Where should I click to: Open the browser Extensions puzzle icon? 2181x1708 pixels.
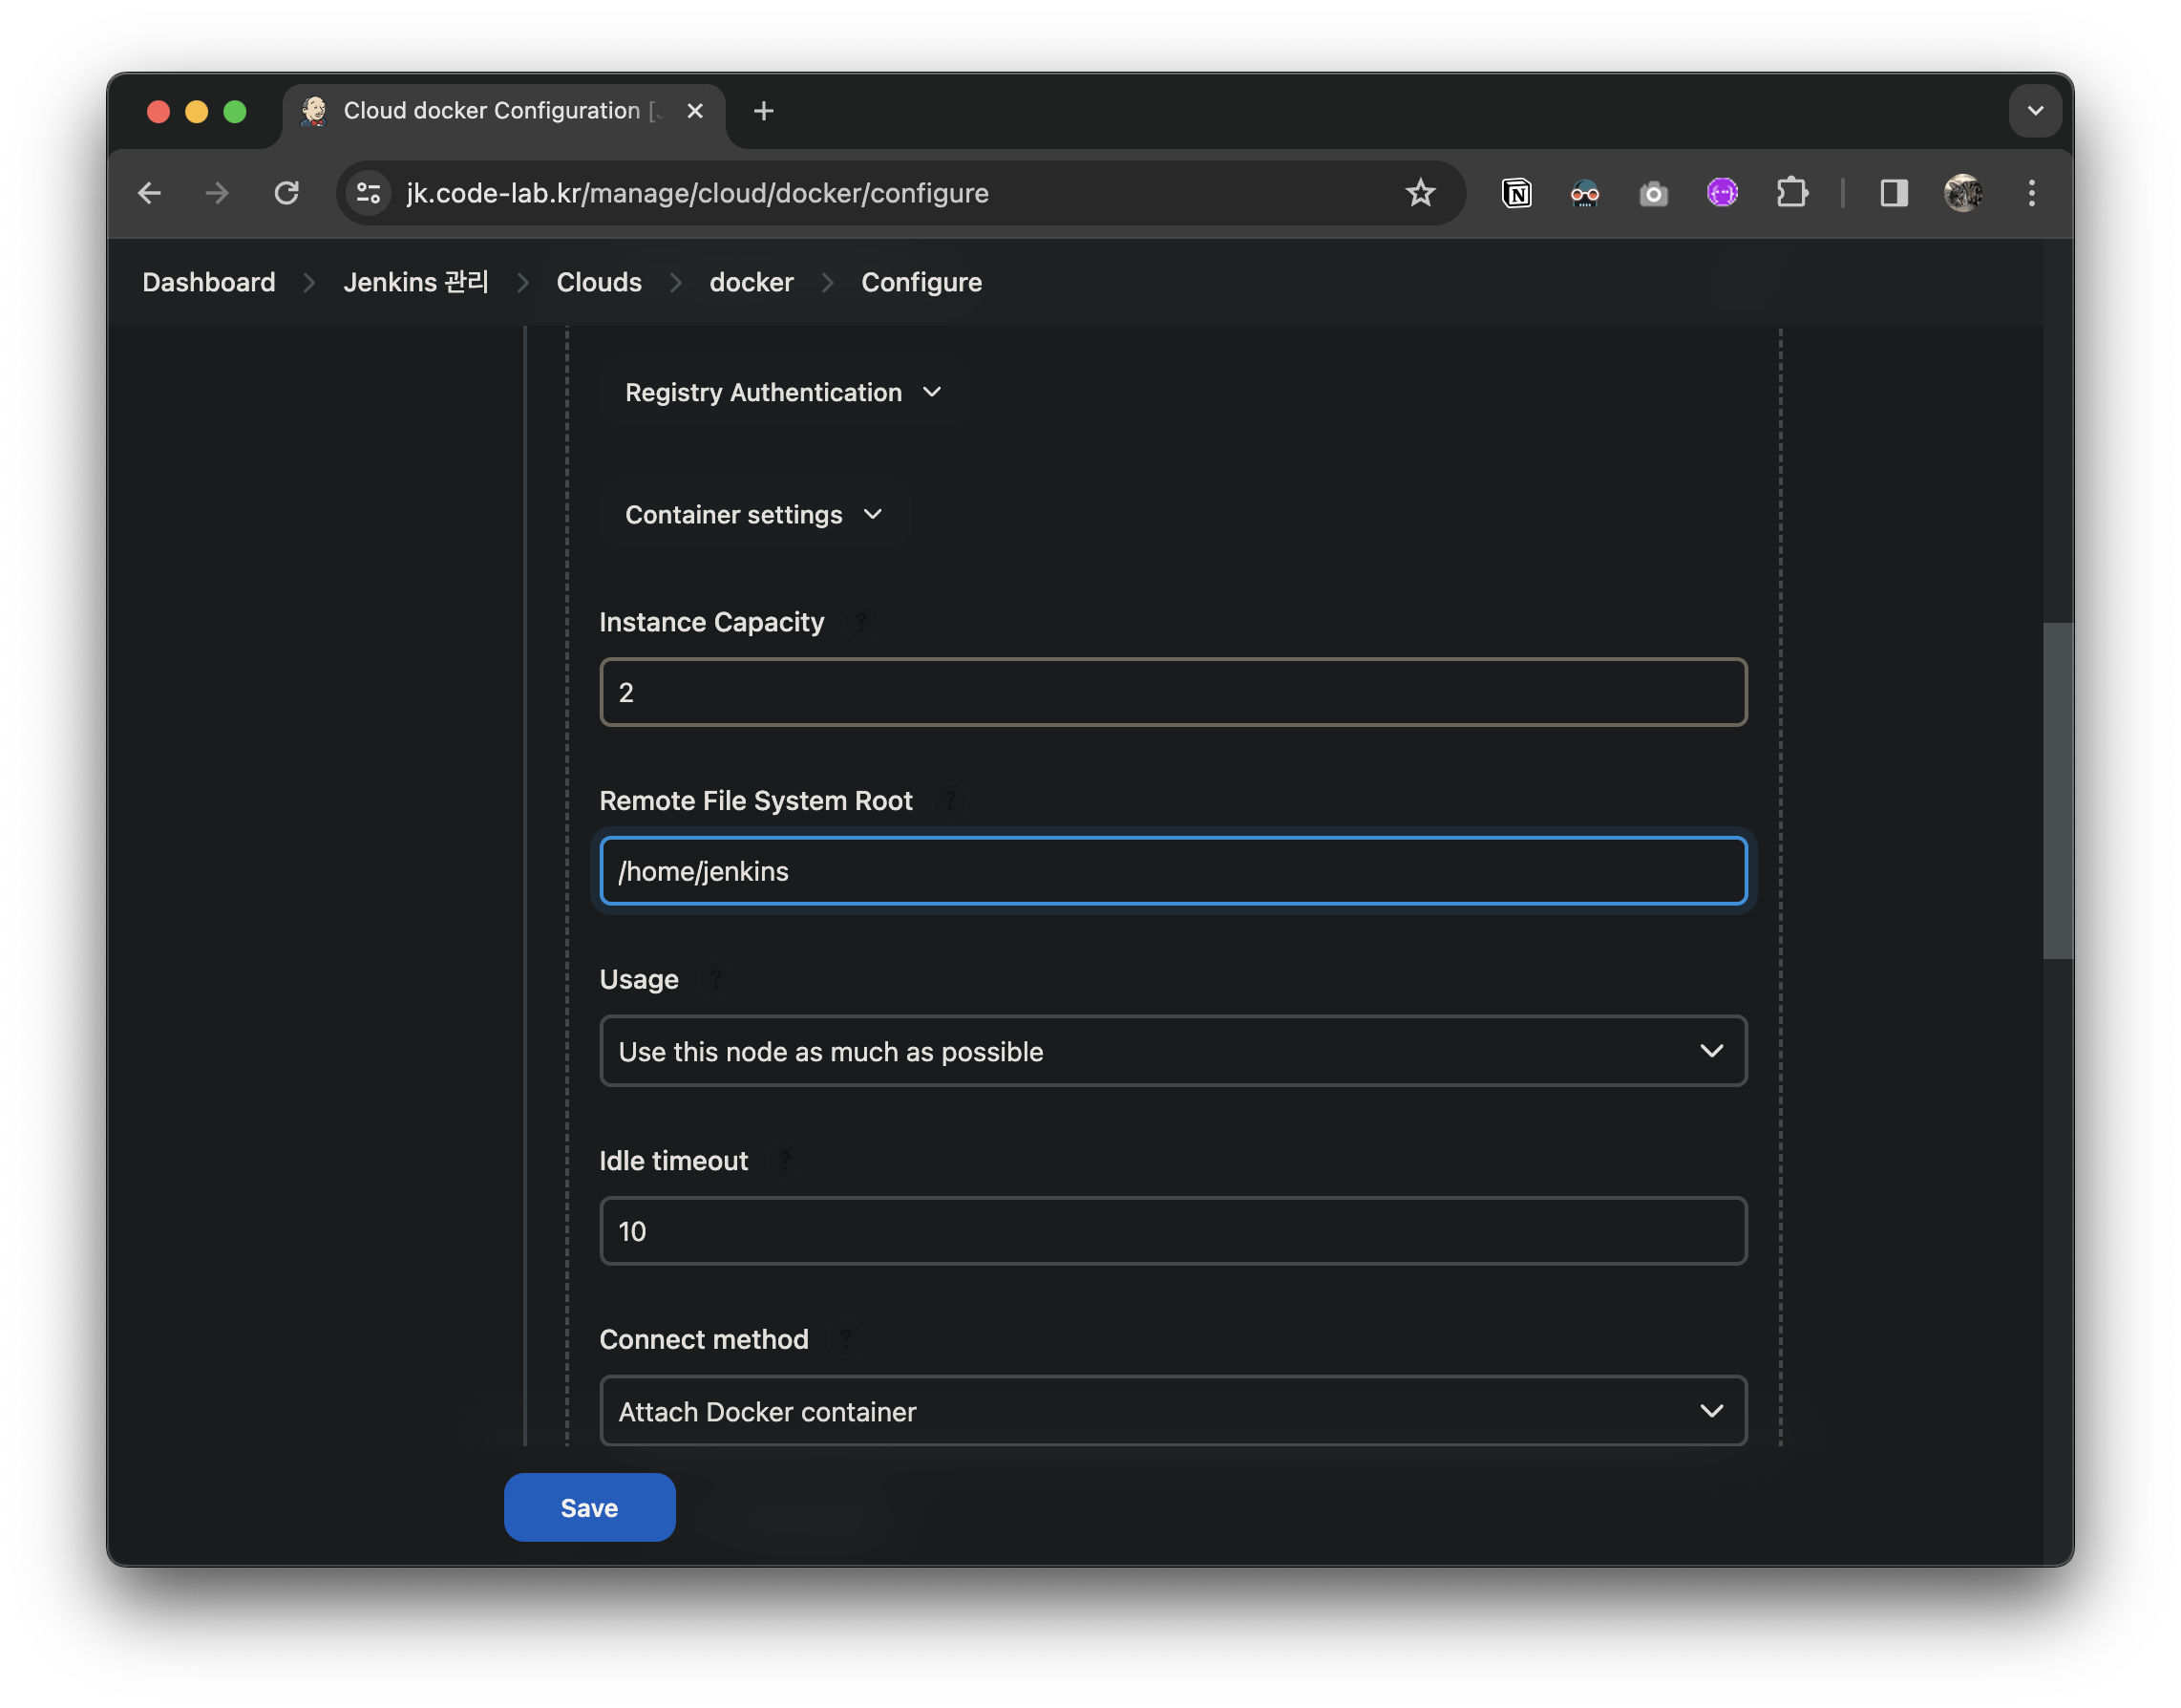coord(1792,193)
